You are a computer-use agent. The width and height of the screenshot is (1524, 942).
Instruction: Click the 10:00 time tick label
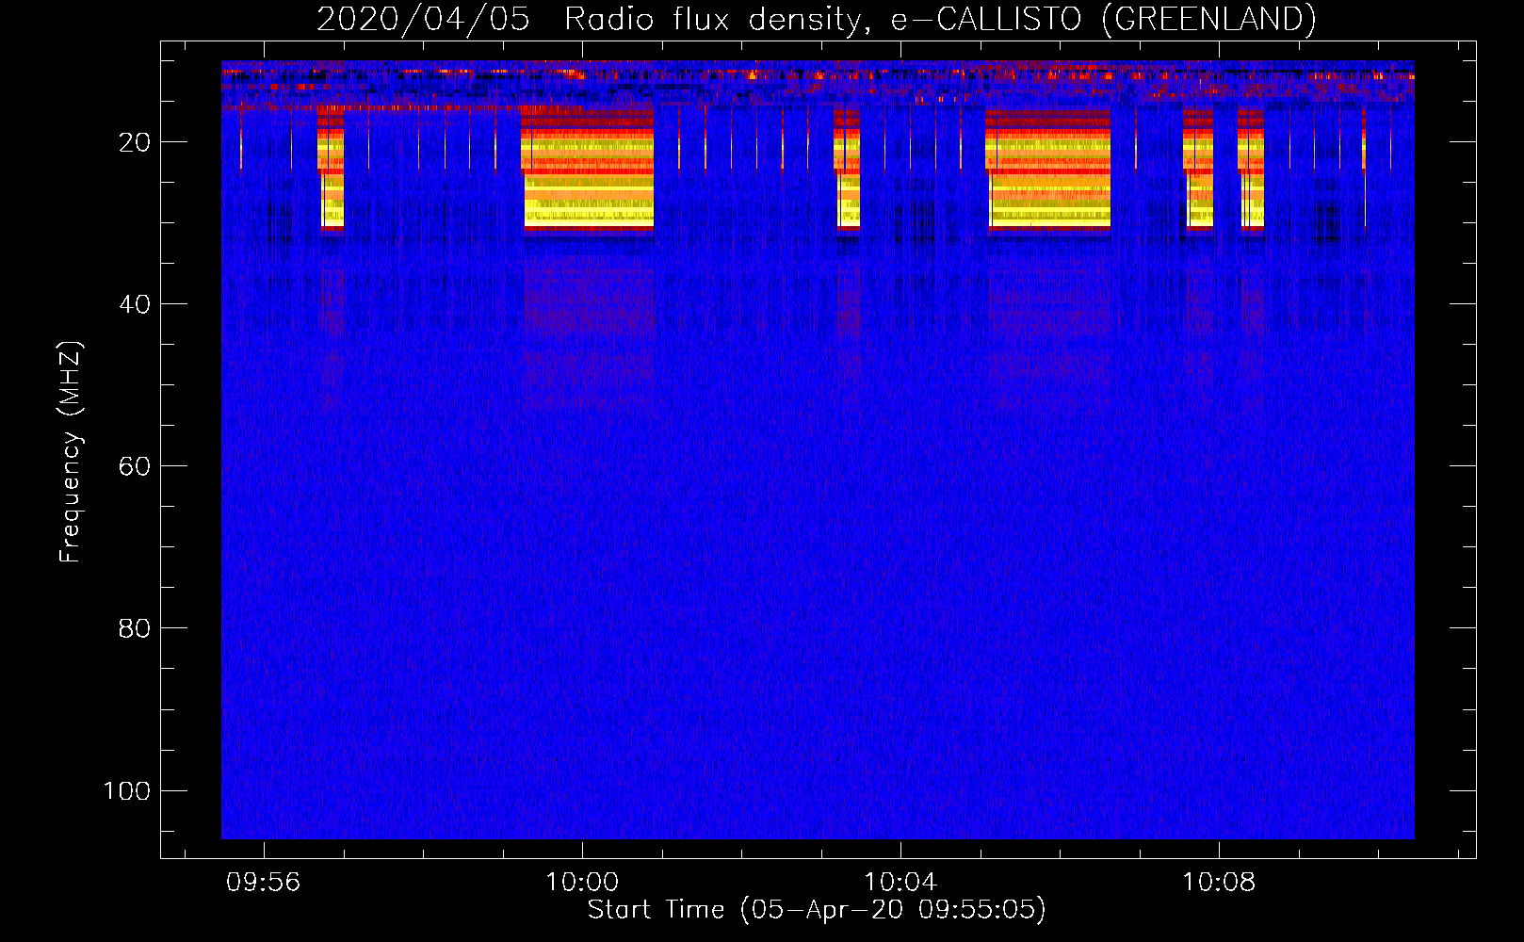pyautogui.click(x=582, y=883)
